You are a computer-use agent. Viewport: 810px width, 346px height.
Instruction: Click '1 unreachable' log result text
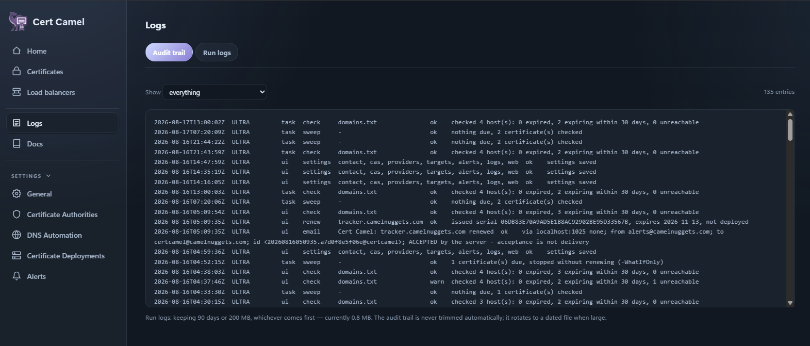point(676,282)
